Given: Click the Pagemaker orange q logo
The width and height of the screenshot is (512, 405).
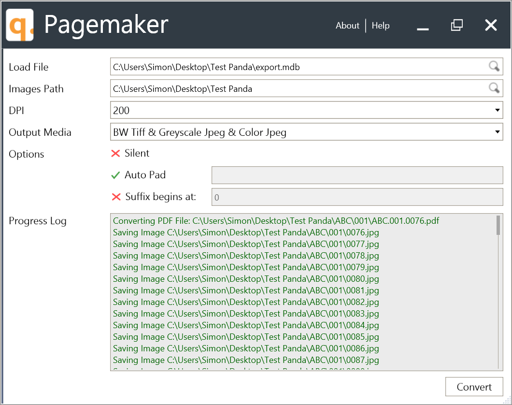Looking at the screenshot, I should pyautogui.click(x=20, y=25).
